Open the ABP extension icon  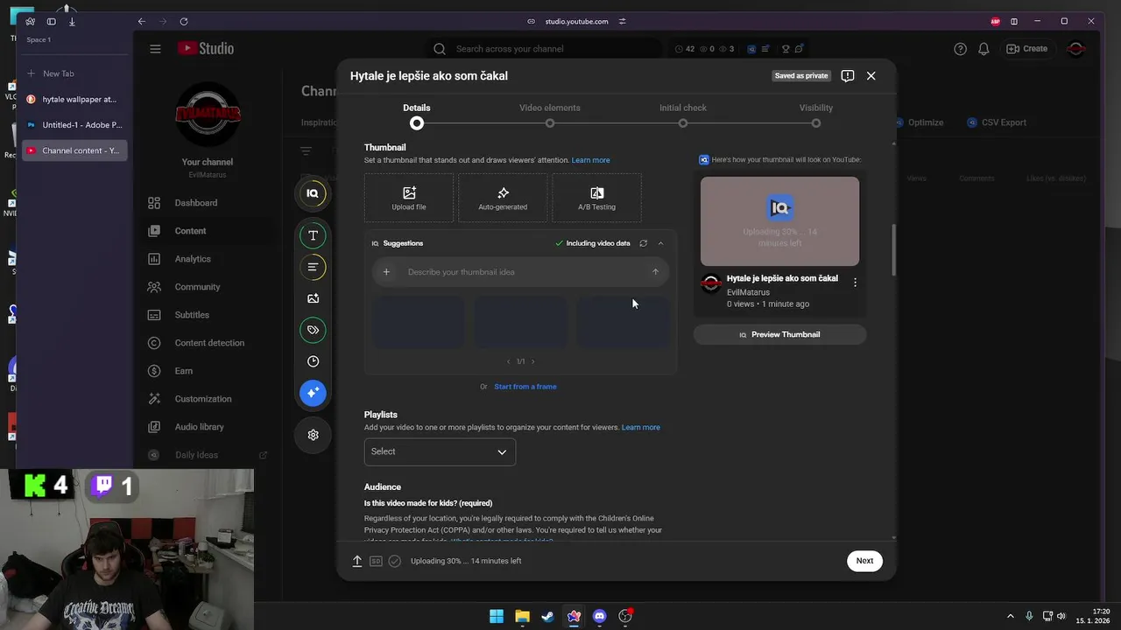pyautogui.click(x=995, y=21)
